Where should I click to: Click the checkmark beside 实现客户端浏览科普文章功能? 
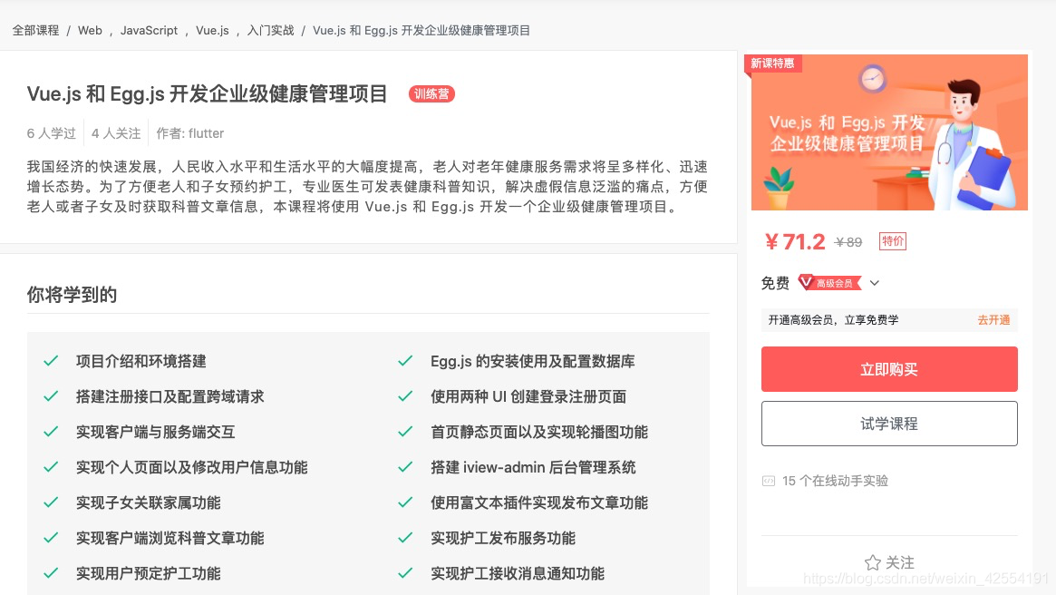[x=51, y=538]
